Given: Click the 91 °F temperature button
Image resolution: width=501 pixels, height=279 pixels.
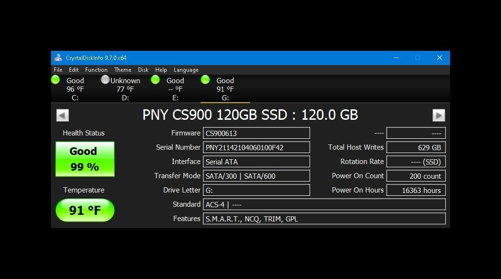Looking at the screenshot, I should tap(85, 210).
